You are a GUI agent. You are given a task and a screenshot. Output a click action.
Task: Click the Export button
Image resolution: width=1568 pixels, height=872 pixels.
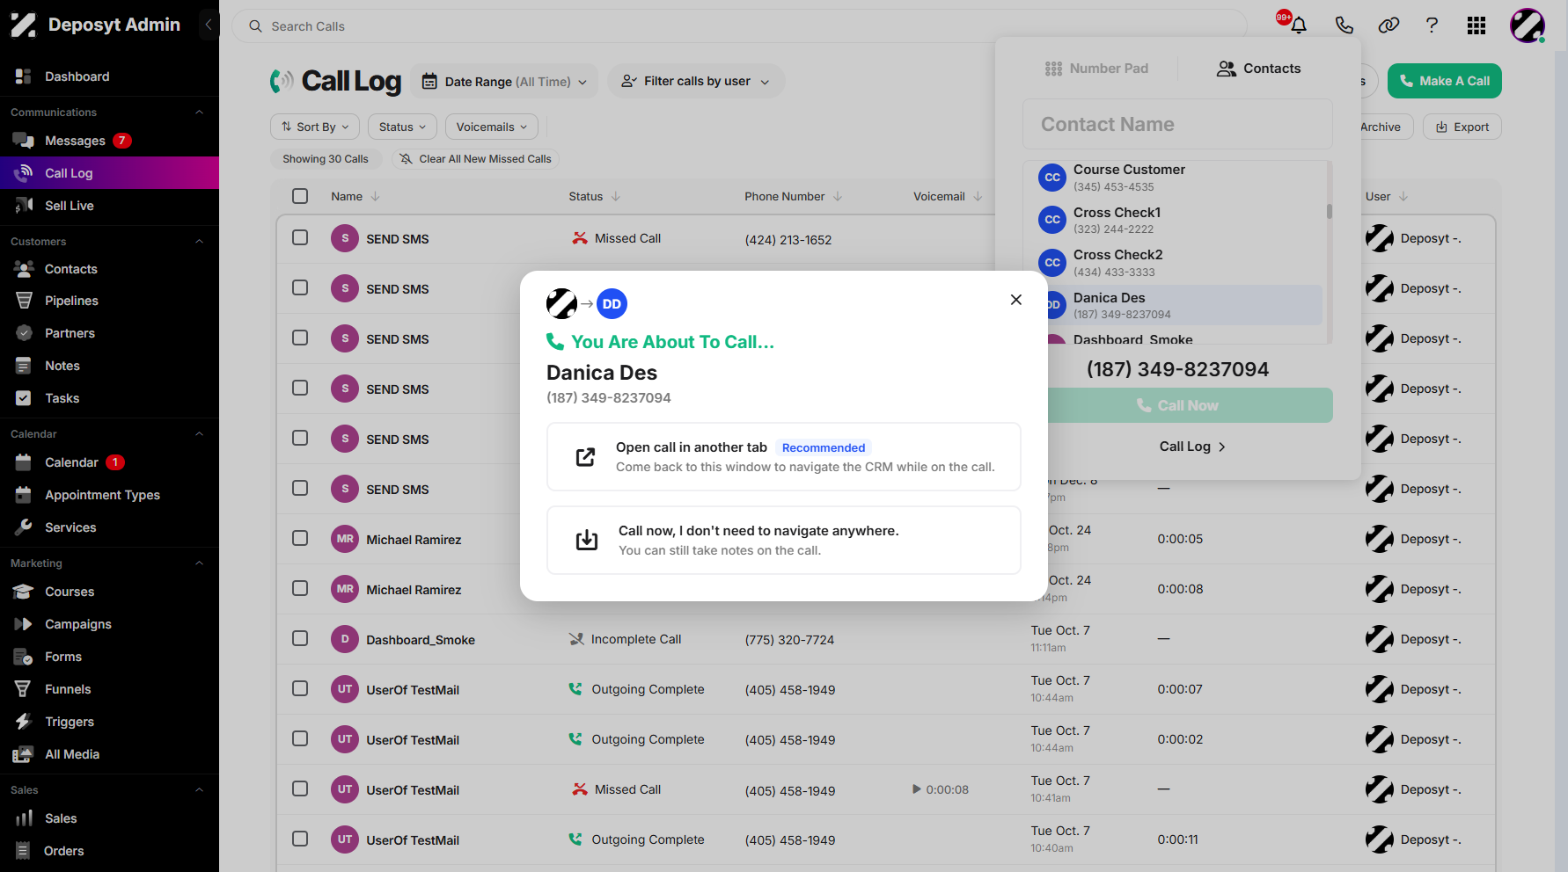[1462, 127]
